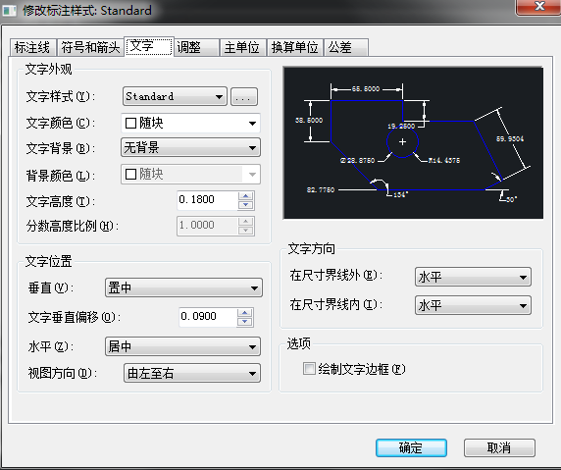Open the 在尺寸界线外 dropdown
Viewport: 561px width, 470px height.
pos(473,277)
